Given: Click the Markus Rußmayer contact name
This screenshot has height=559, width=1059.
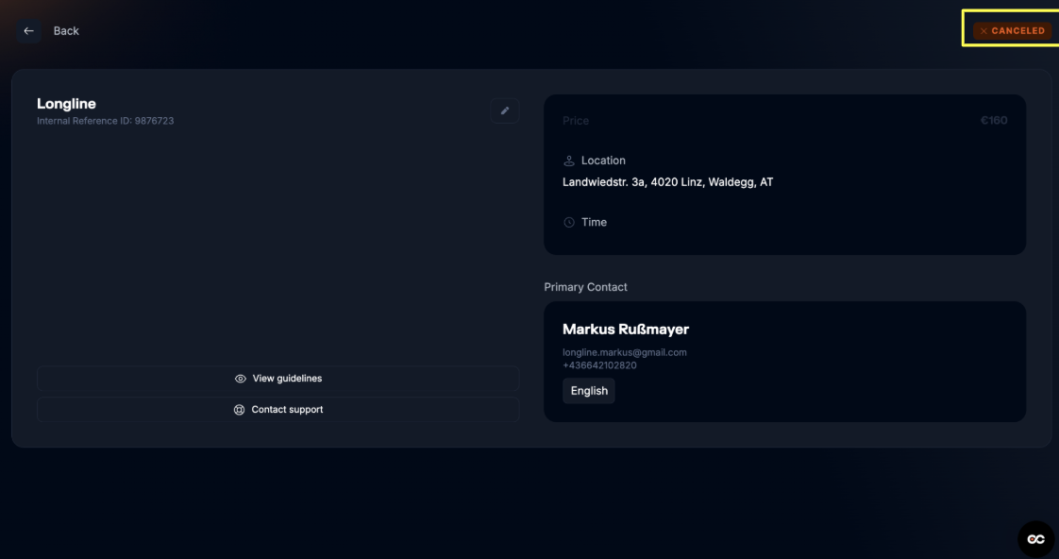Looking at the screenshot, I should click(626, 330).
